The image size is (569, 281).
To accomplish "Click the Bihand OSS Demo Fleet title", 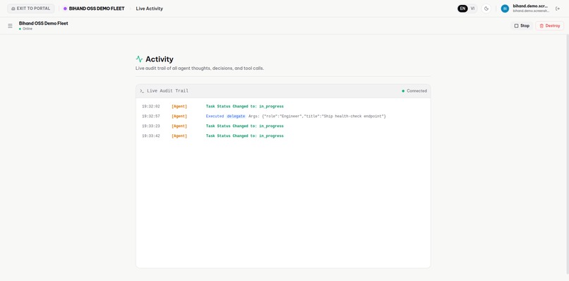I will pos(44,23).
